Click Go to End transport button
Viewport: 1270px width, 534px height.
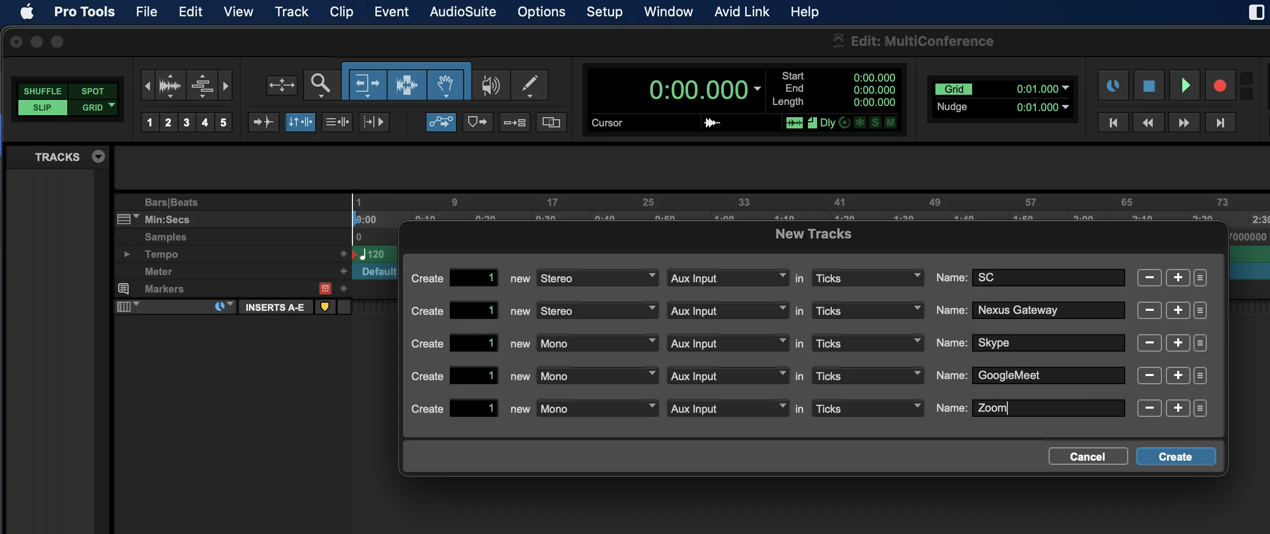(1220, 122)
